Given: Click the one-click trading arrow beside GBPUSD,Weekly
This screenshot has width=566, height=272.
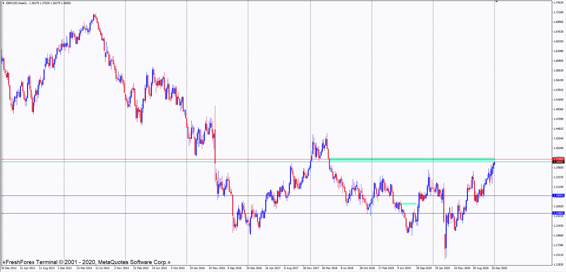Looking at the screenshot, I should (3, 3).
